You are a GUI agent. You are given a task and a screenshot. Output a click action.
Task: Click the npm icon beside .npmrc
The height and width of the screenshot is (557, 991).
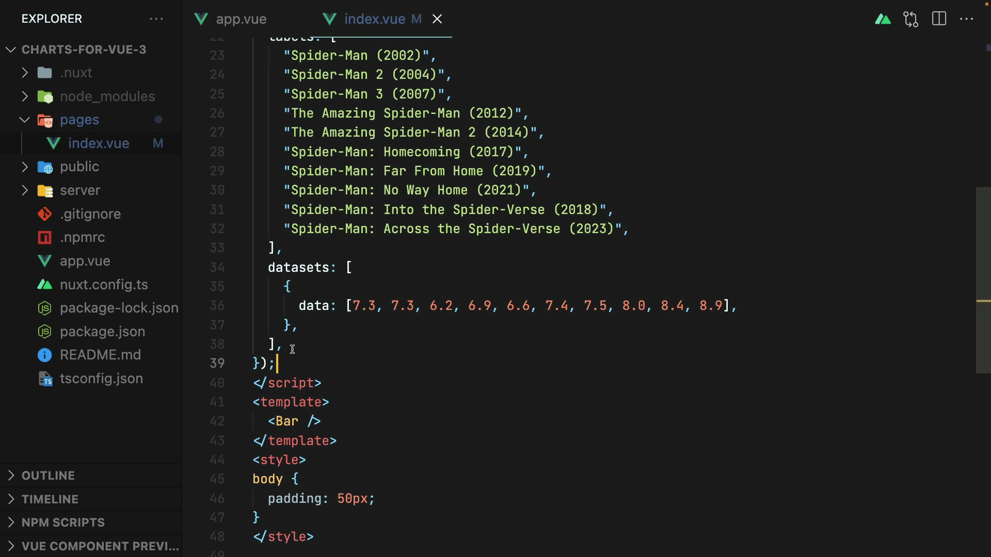point(45,237)
